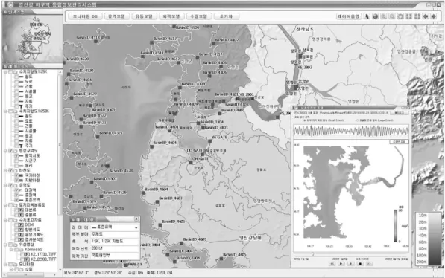445x278 pixels.
Task: Select the 대분류 land cover layer
Action: click(31, 210)
